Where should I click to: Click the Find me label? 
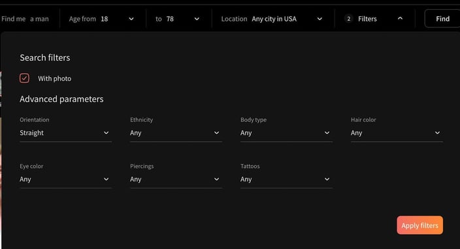(x=14, y=19)
